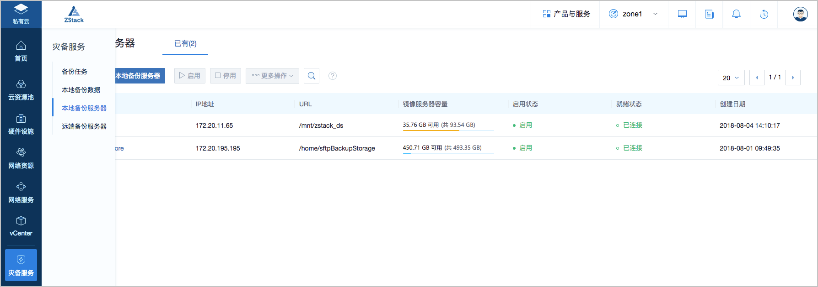Open 网络服务 network services
Image resolution: width=818 pixels, height=287 pixels.
pyautogui.click(x=21, y=193)
